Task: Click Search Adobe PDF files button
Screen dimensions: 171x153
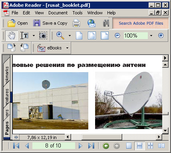Action: [x=141, y=23]
